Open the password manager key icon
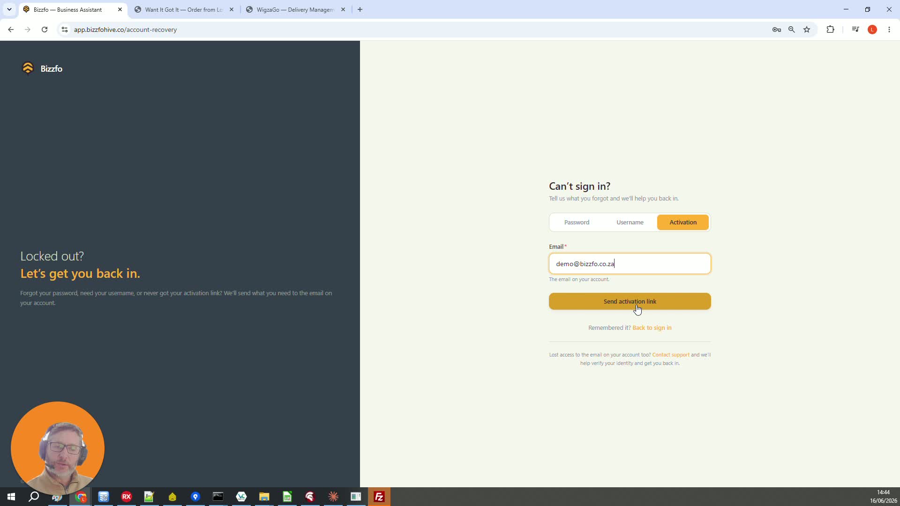900x506 pixels. click(777, 30)
